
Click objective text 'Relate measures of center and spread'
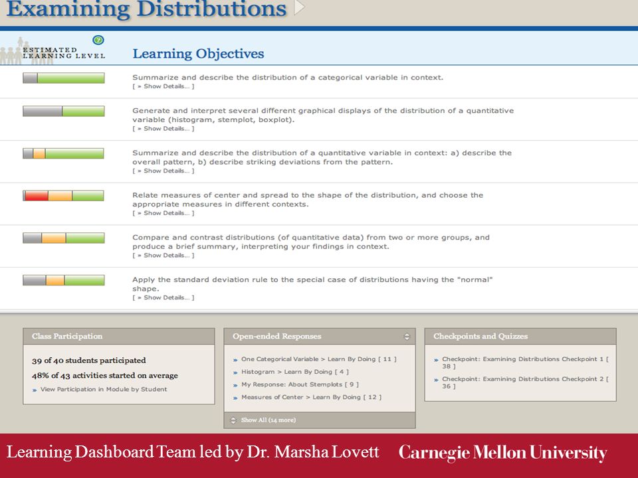[x=308, y=200]
